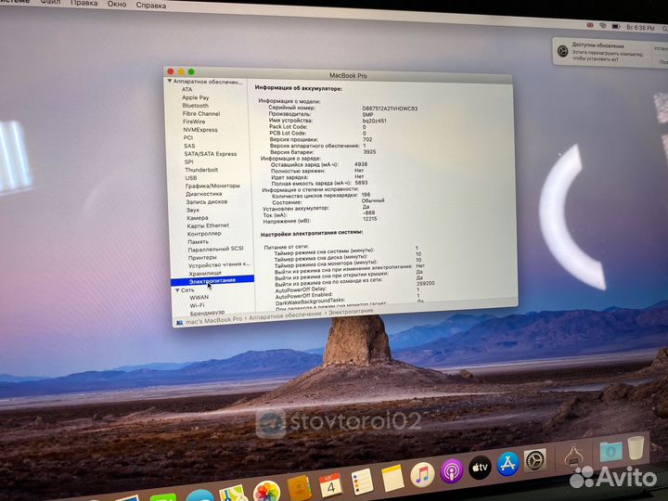Select Устройство чтения карт in the sidebar
This screenshot has width=668, height=501.
pos(219,264)
